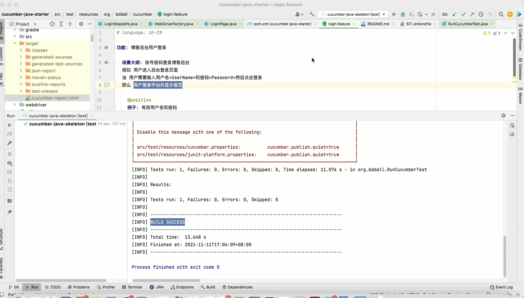Run the cucumber-java-skeleton configuration from the main toolbar
The image size is (524, 298).
[x=394, y=14]
